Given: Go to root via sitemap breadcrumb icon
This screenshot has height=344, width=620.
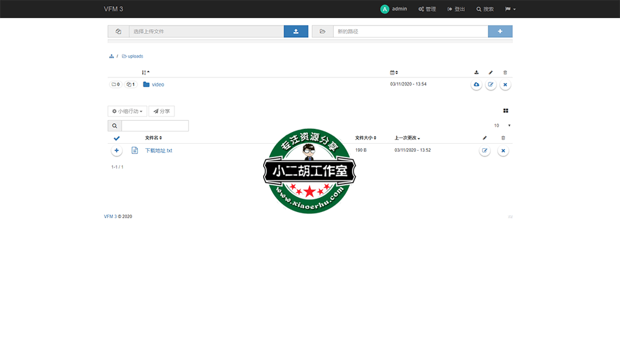Looking at the screenshot, I should coord(112,56).
